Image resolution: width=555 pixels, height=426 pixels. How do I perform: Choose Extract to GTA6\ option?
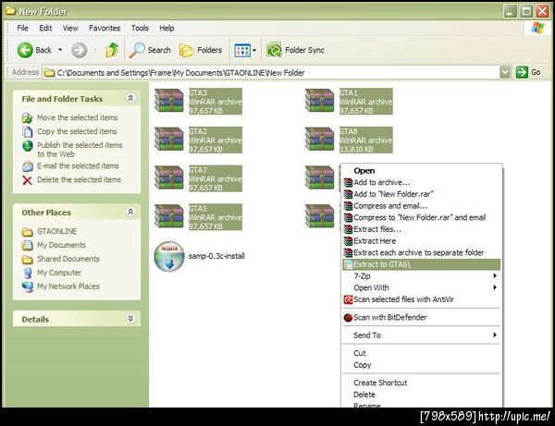click(422, 264)
